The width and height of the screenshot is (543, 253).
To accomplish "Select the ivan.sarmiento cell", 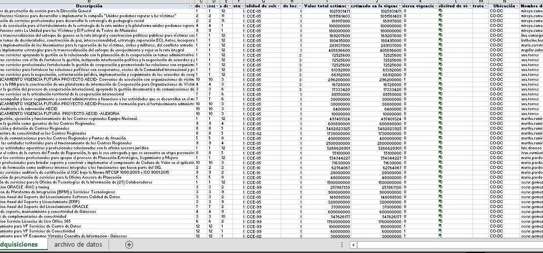I will point(532,153).
